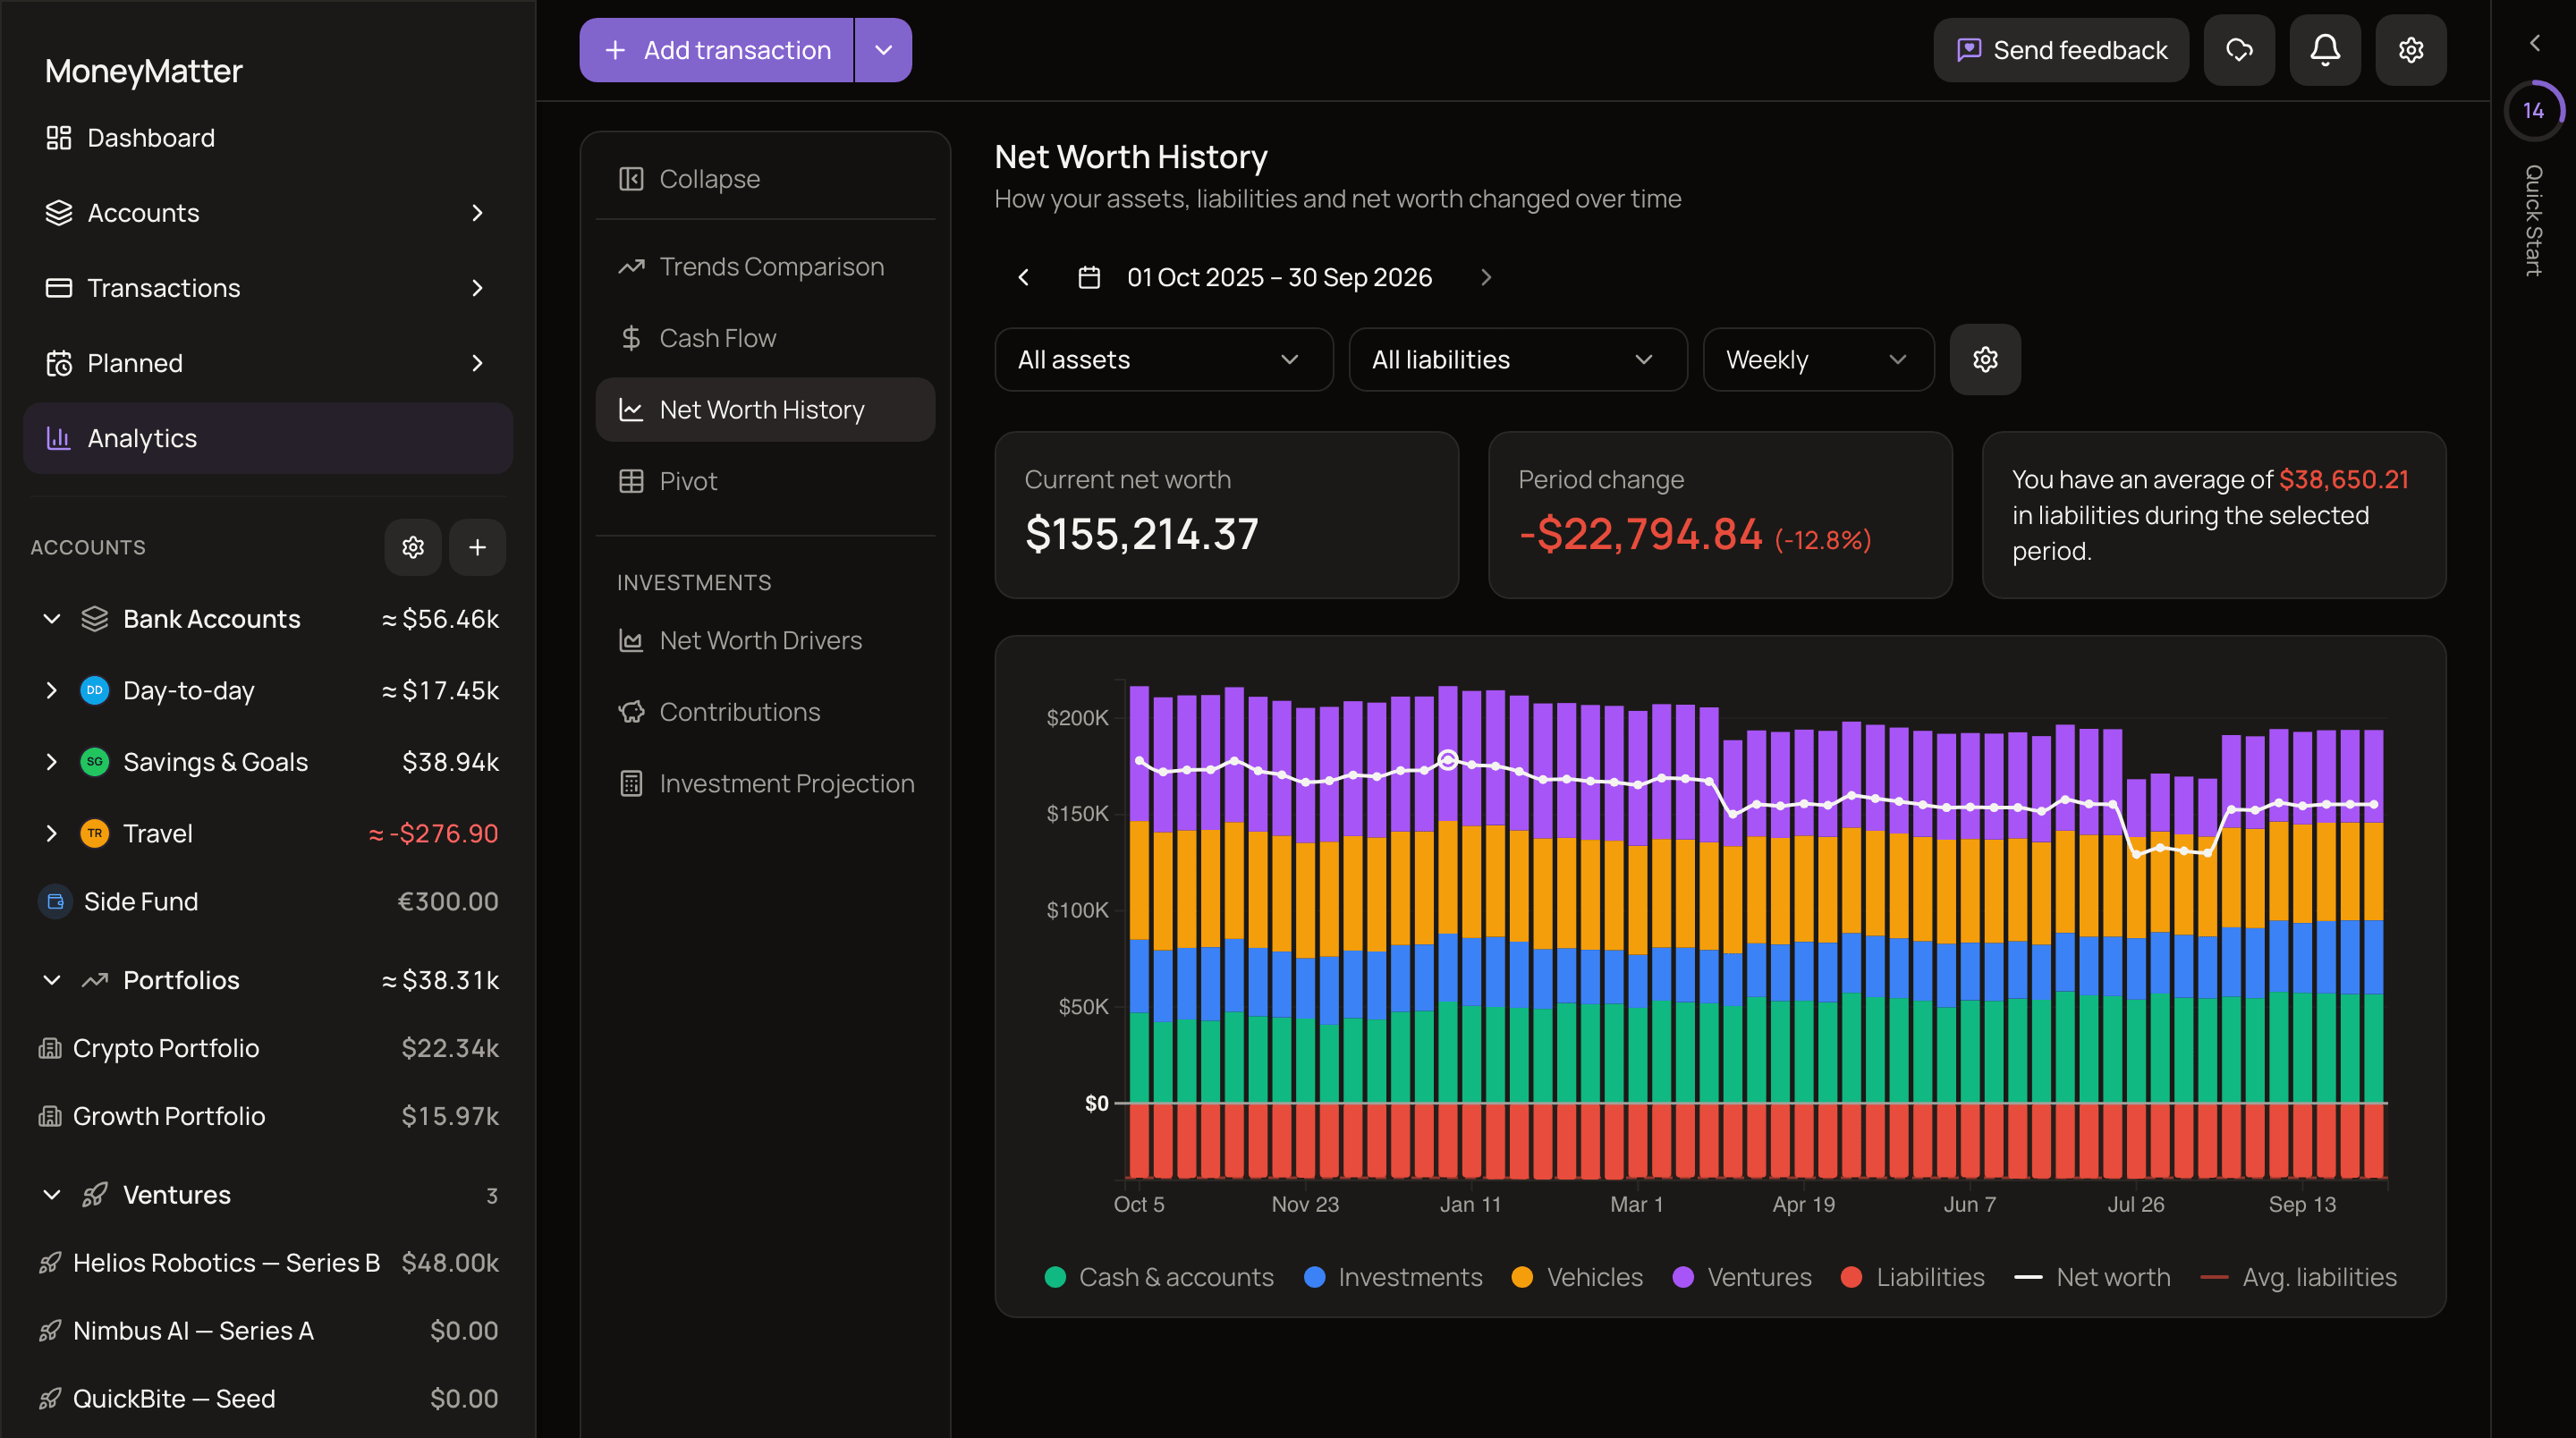Click the MoneyMatter logo title
This screenshot has height=1438, width=2576.
143,71
